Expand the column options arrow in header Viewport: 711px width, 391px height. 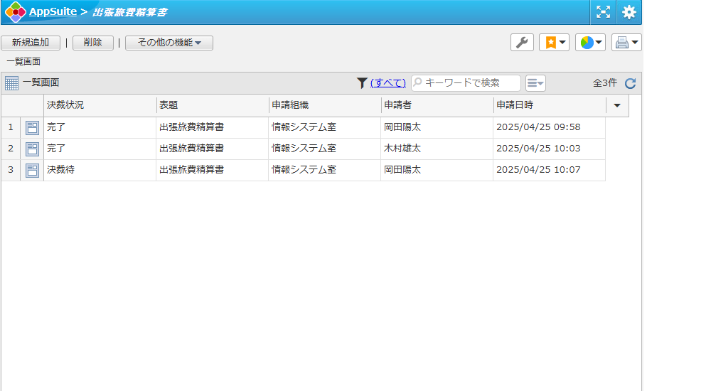point(616,105)
